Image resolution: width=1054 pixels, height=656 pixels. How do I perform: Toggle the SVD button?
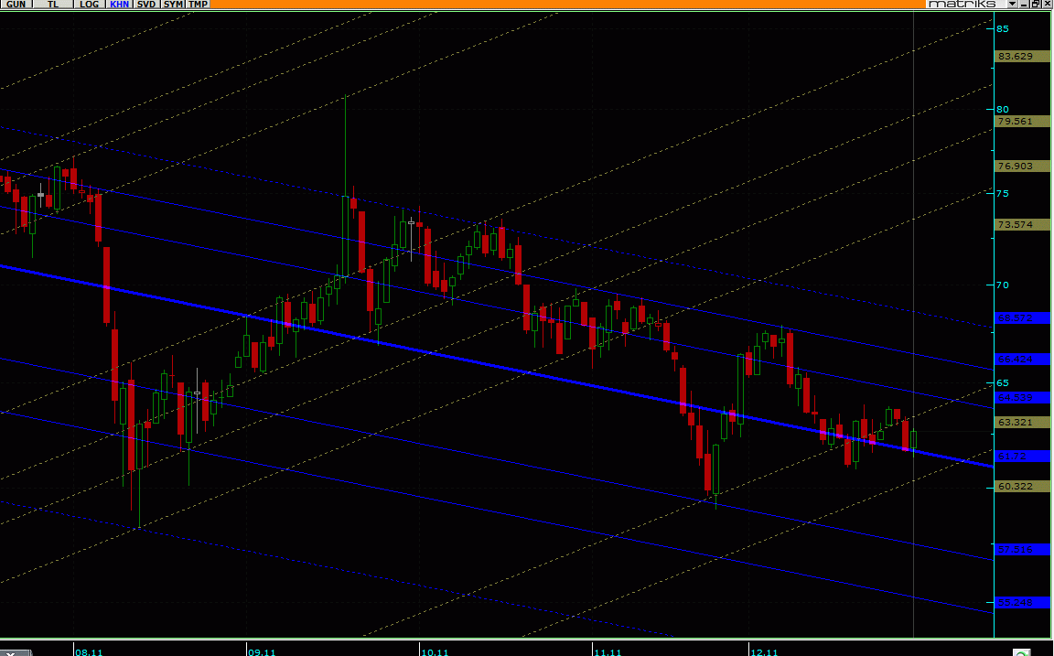pos(145,4)
